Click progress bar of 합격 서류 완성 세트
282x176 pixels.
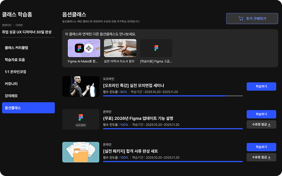(x=173, y=162)
